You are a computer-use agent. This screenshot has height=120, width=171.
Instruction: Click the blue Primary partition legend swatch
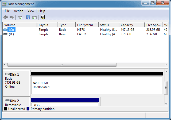tap(28, 109)
